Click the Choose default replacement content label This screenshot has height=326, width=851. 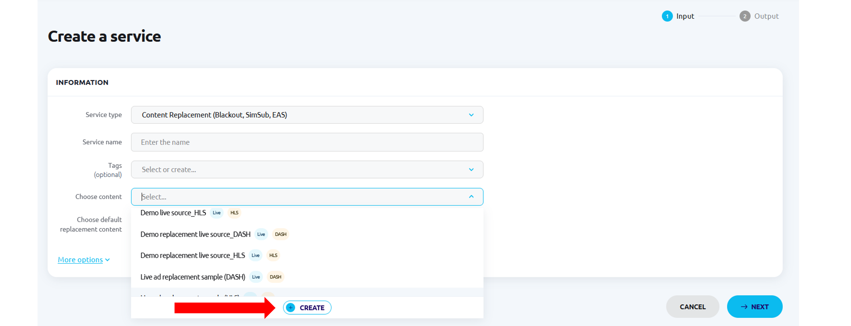point(91,224)
